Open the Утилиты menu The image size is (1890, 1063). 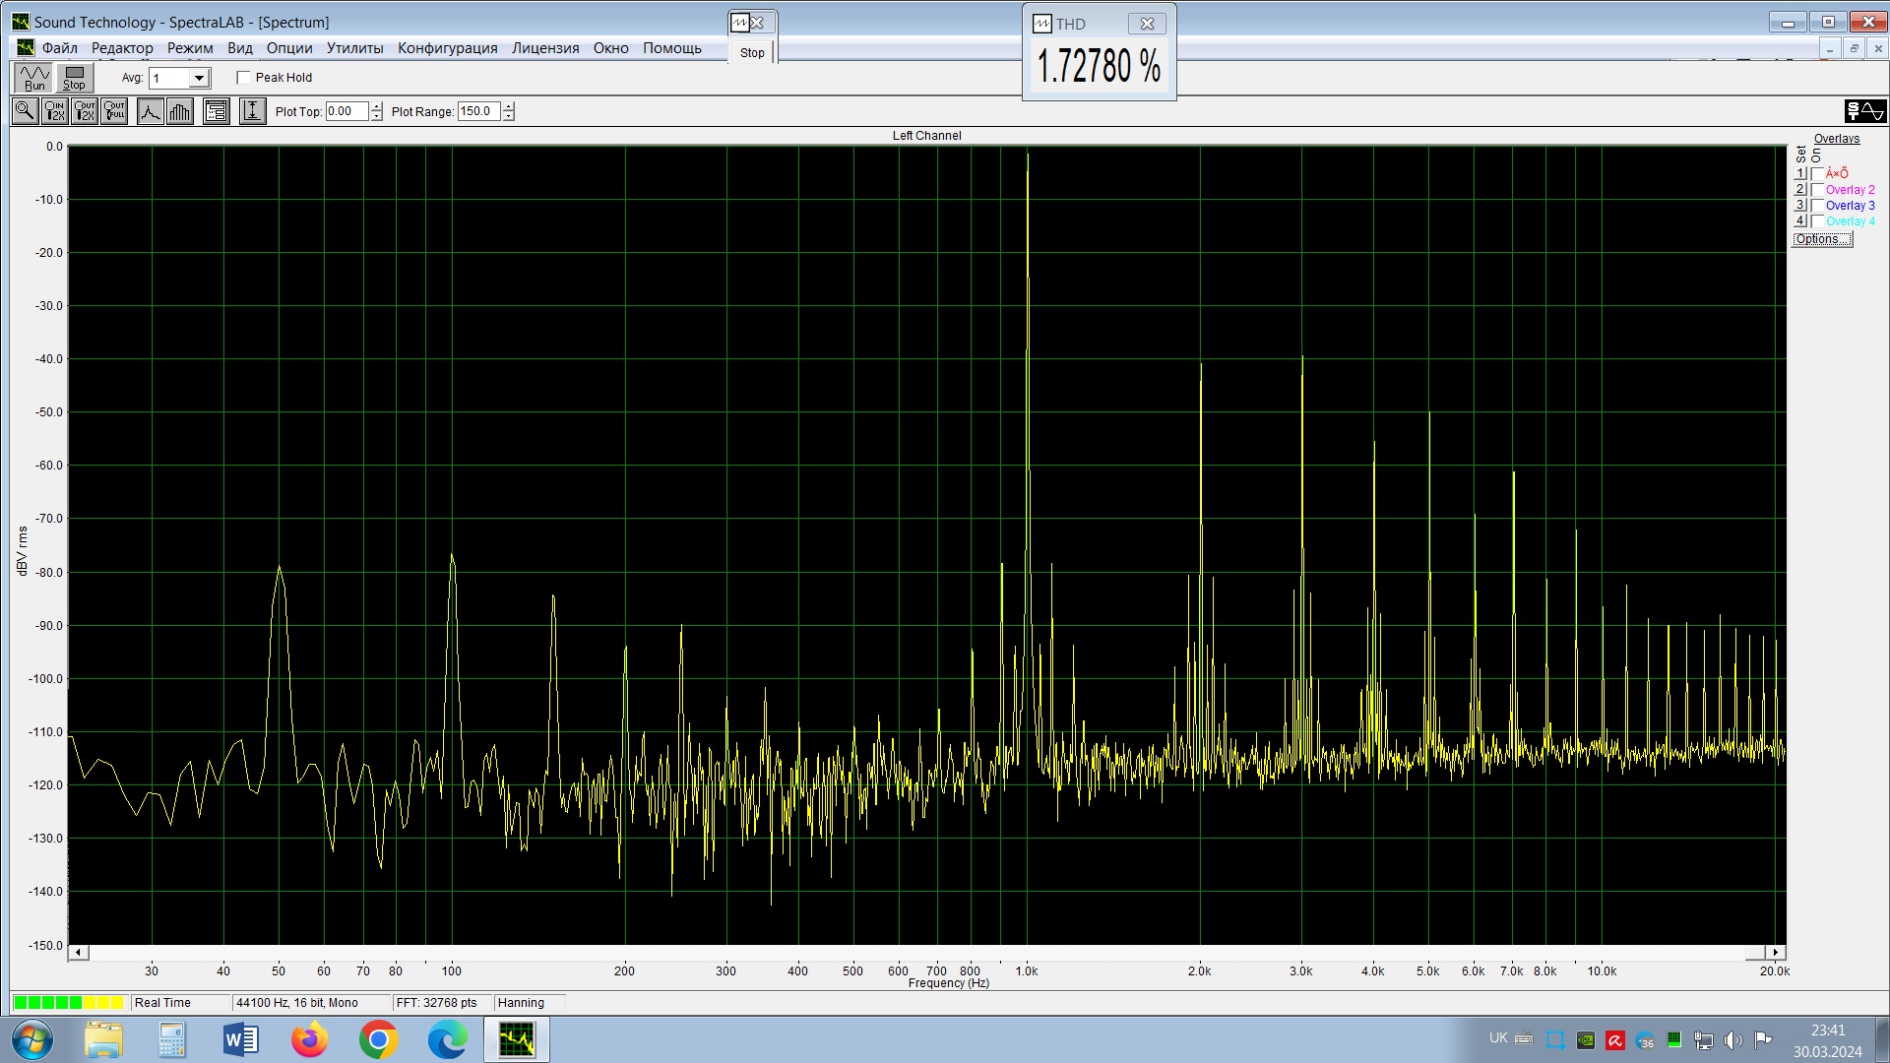[x=354, y=48]
